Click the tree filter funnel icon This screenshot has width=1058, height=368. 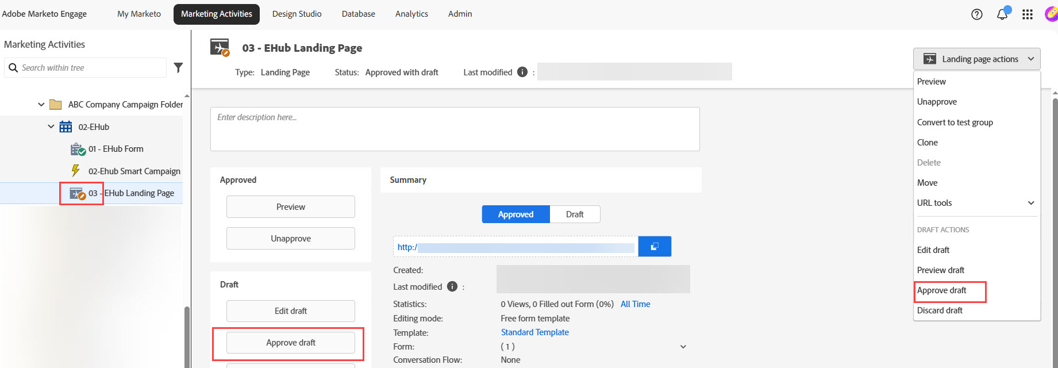point(178,68)
